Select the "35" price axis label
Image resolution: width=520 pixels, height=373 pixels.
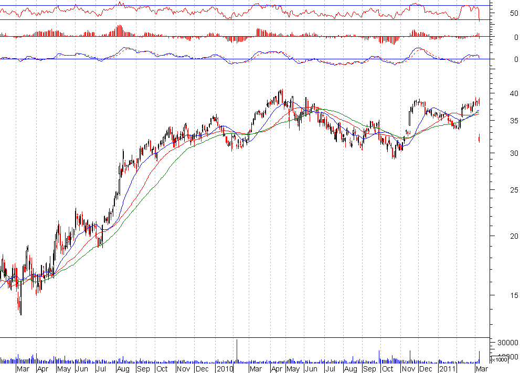click(514, 121)
